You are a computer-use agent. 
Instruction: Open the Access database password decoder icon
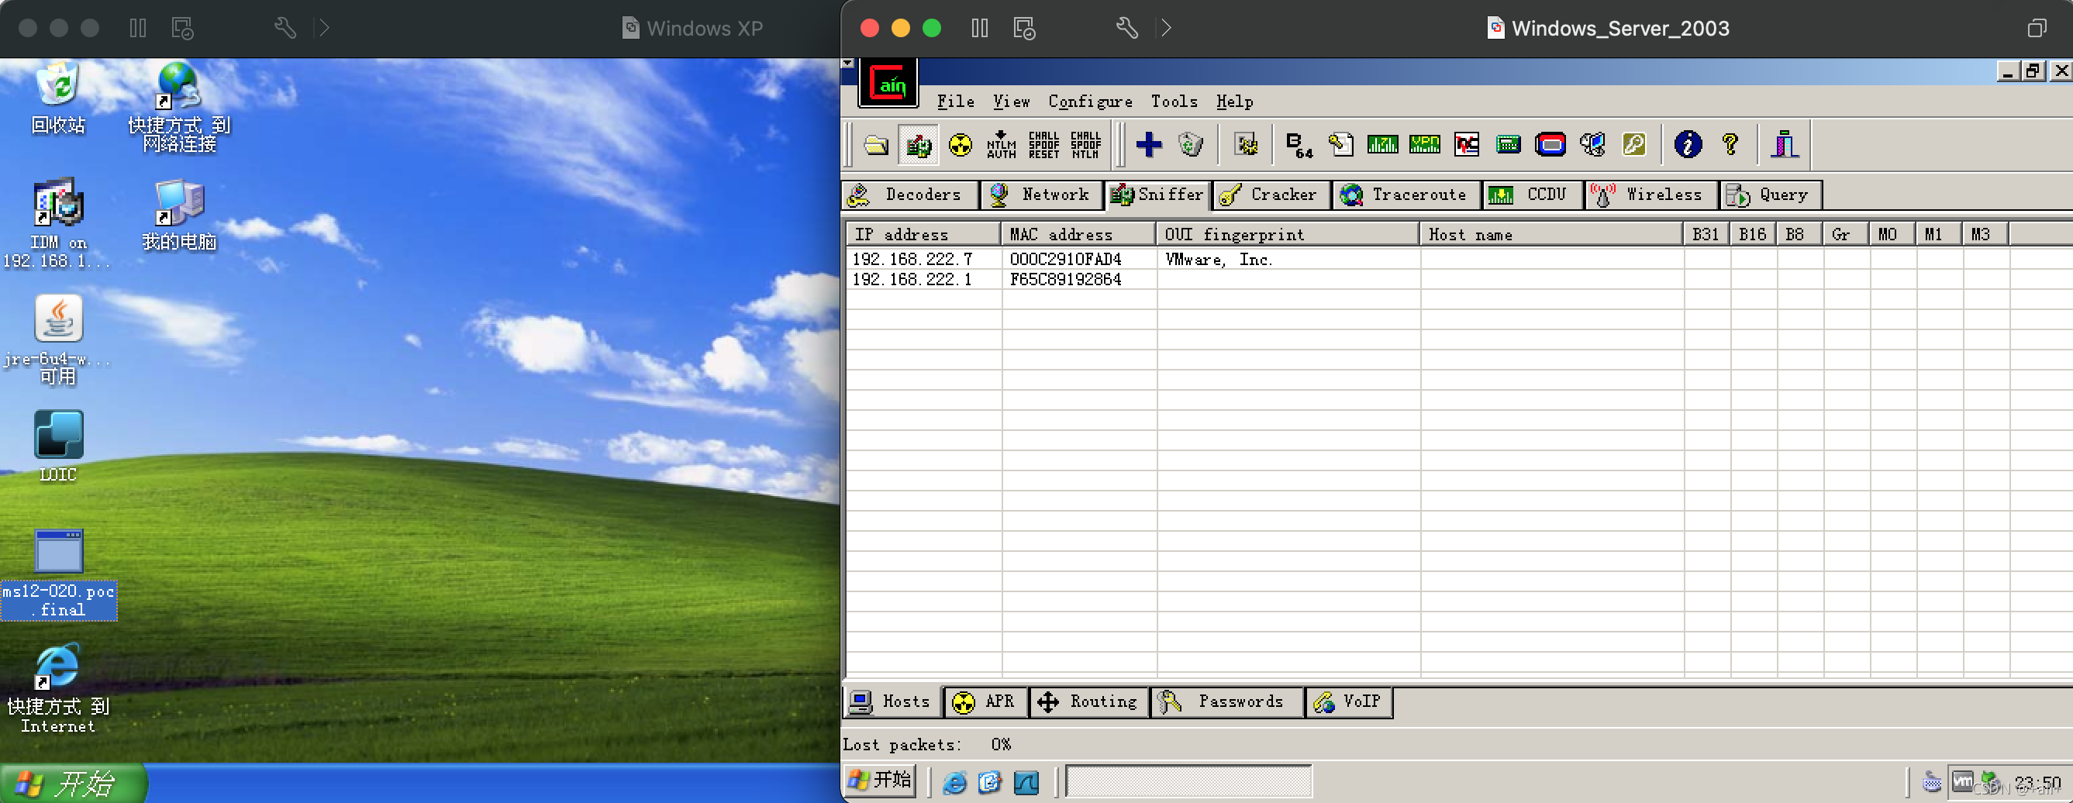coord(1340,145)
